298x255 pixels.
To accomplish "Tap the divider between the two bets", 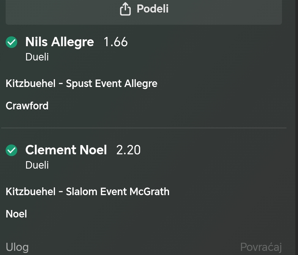I will point(144,128).
